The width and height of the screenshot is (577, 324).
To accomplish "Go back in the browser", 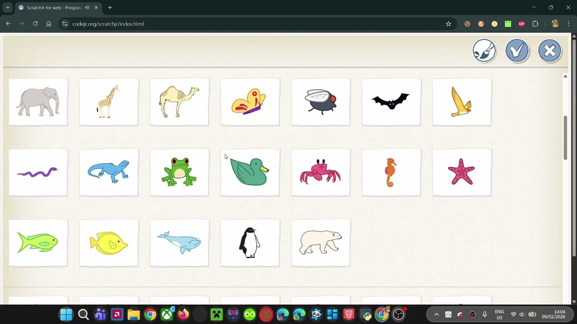I will click(8, 24).
